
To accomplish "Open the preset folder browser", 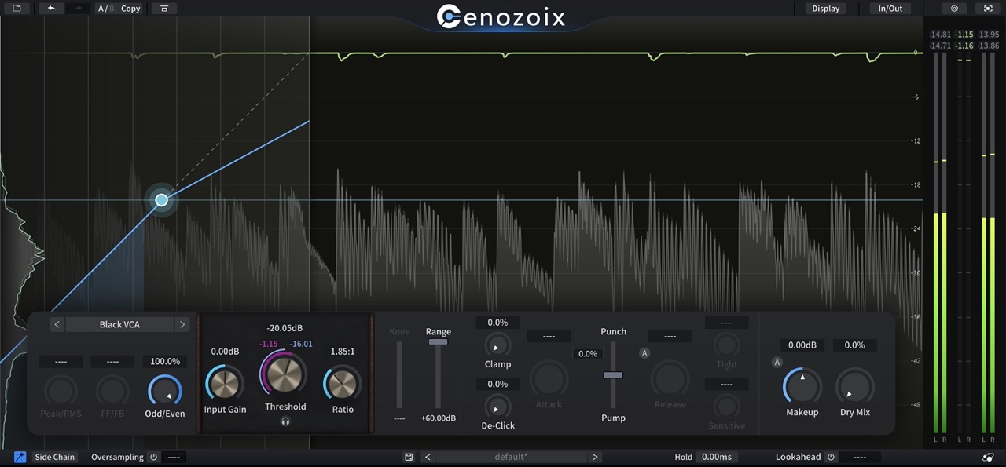I will coord(16,8).
